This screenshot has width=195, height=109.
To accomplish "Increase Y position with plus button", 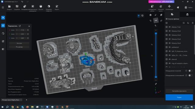I will (28, 34).
